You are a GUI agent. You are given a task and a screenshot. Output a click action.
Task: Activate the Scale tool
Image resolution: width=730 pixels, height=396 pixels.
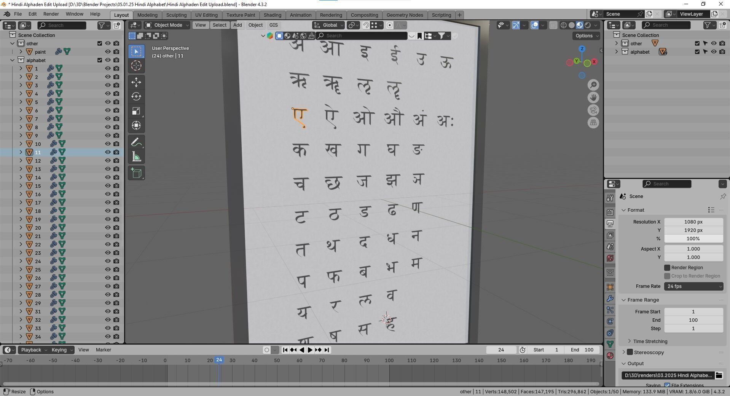click(136, 111)
